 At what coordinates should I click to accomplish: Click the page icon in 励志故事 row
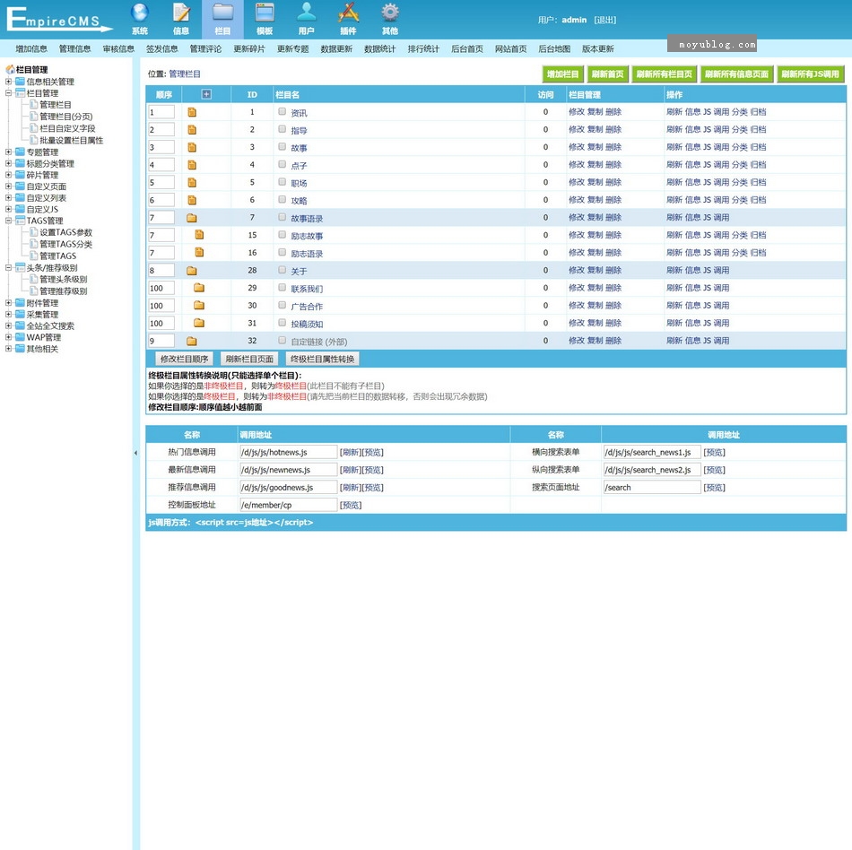point(199,235)
